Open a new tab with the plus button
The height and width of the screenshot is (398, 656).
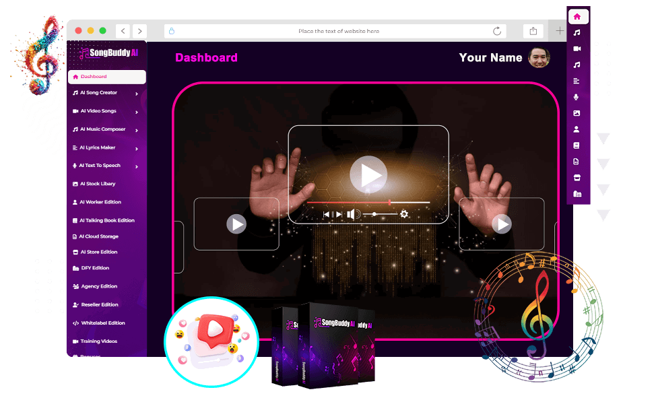[x=560, y=31]
